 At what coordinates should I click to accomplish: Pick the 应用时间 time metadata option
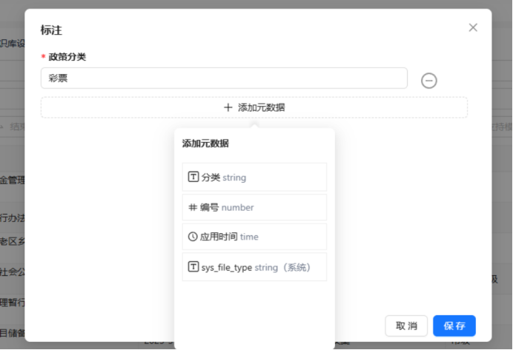coord(254,237)
